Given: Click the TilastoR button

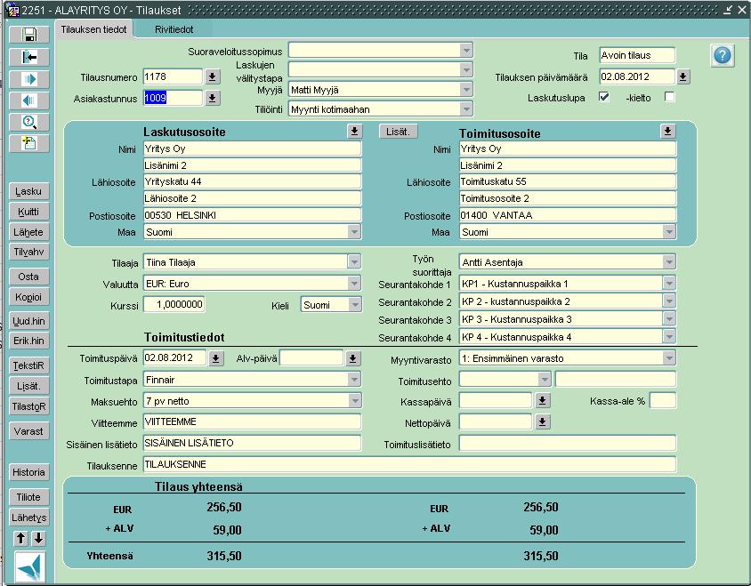Looking at the screenshot, I should 29,406.
